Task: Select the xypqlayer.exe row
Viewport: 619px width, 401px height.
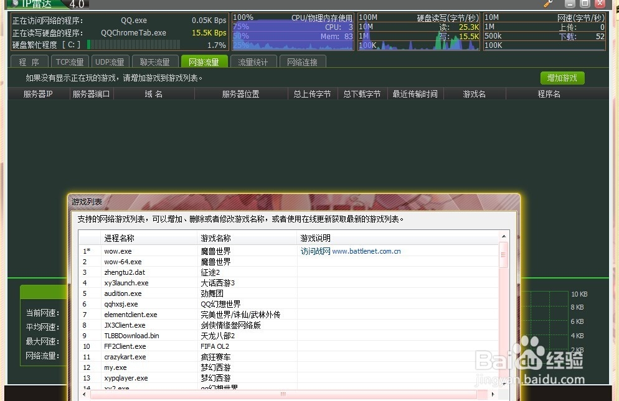Action: (288, 378)
